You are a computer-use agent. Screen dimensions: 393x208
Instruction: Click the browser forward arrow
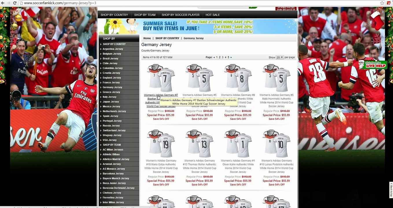(8, 3)
